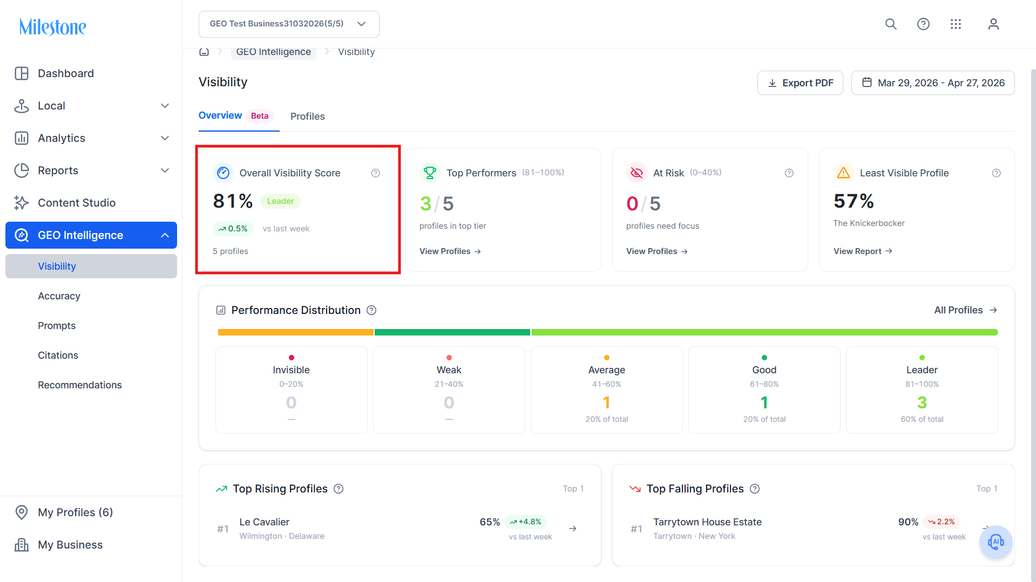The width and height of the screenshot is (1036, 582).
Task: Open the apps grid icon
Action: tap(956, 24)
